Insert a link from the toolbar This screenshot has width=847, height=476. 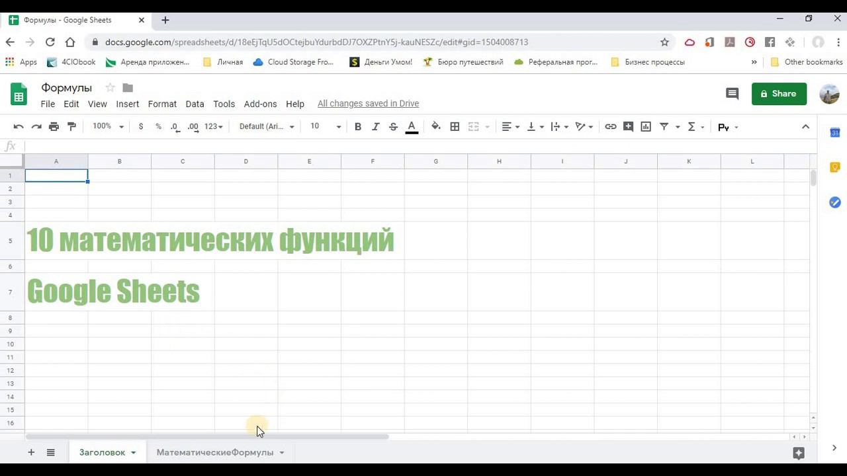[611, 126]
